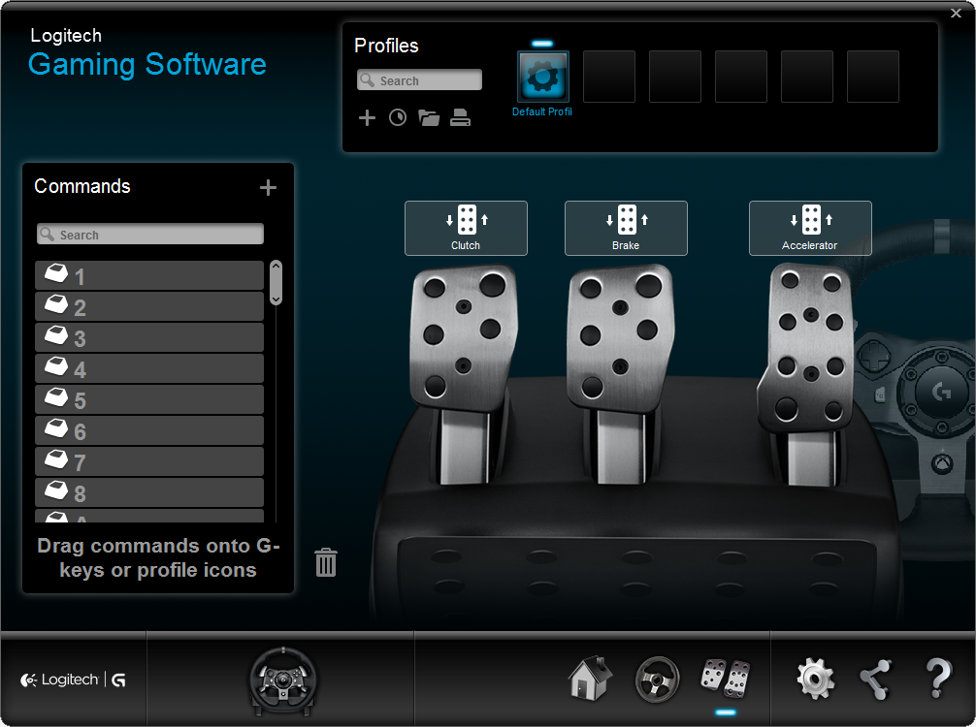976x727 pixels.
Task: Open the steering wheel settings tab
Action: pos(657,678)
